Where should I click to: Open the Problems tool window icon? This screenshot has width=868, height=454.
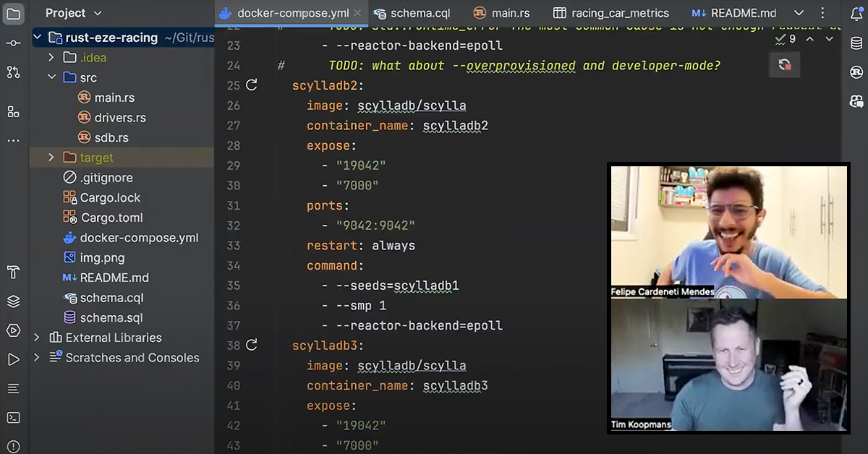[x=13, y=446]
